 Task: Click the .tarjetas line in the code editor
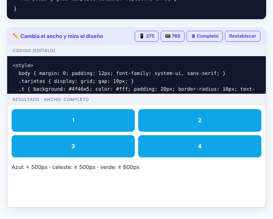click(76, 81)
